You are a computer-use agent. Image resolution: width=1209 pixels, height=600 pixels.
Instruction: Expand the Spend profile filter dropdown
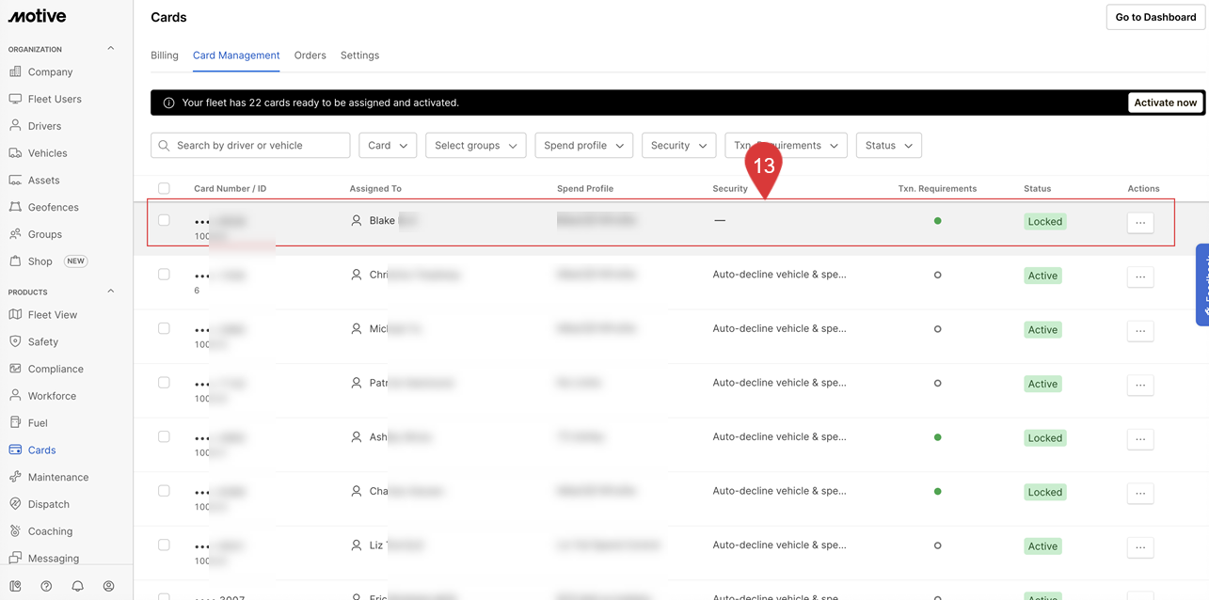point(583,146)
